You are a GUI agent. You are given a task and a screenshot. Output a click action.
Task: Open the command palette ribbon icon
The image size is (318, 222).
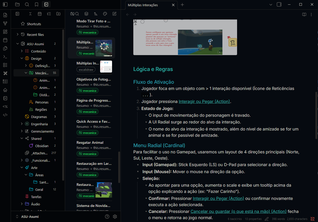5,57
